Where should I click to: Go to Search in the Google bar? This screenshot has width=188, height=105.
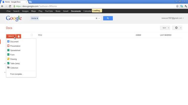pyautogui.click(x=16, y=11)
